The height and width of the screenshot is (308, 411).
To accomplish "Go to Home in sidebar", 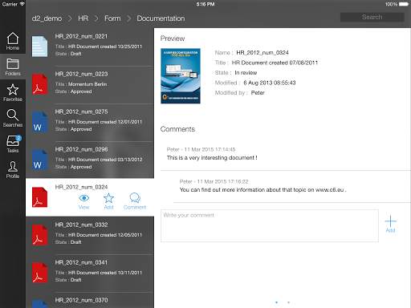I will click(13, 41).
